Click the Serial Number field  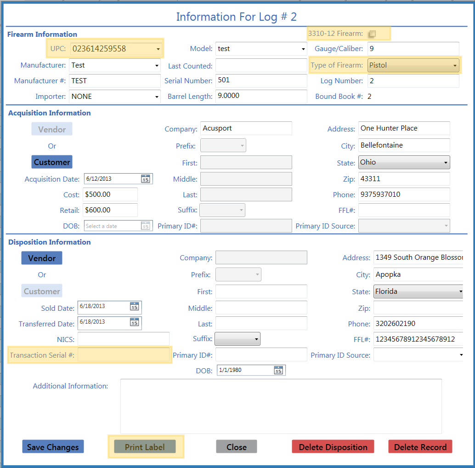tap(261, 80)
